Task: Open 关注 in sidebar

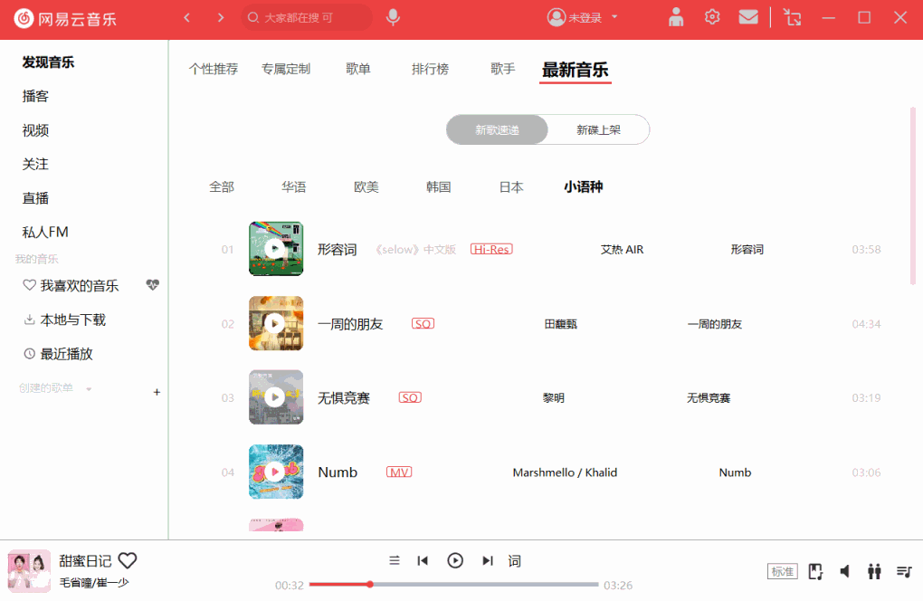Action: pos(35,164)
